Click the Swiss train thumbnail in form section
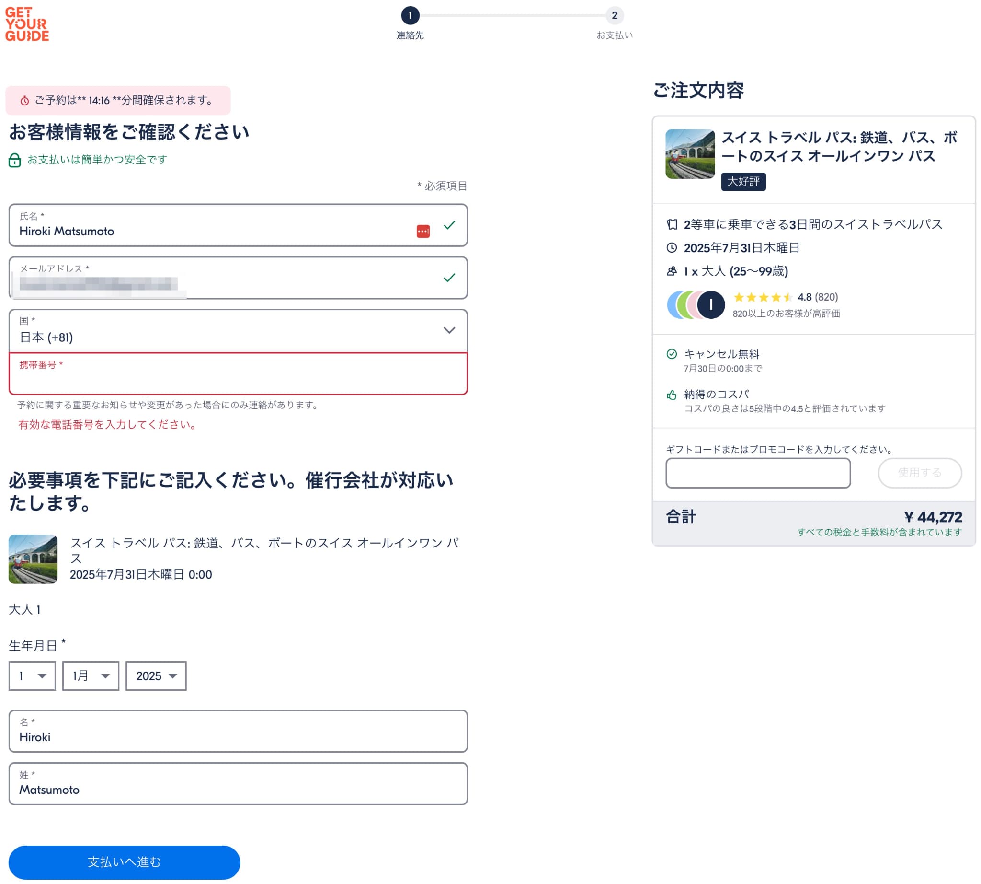 [x=33, y=559]
